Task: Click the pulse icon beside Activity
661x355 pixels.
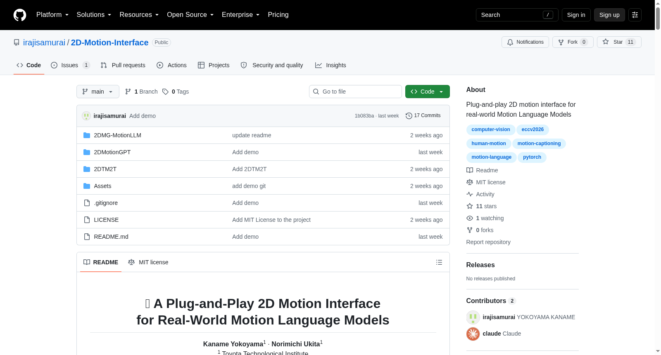Action: point(470,194)
